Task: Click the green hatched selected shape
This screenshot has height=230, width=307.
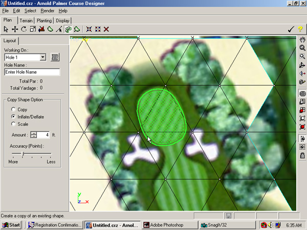Action: (x=162, y=118)
